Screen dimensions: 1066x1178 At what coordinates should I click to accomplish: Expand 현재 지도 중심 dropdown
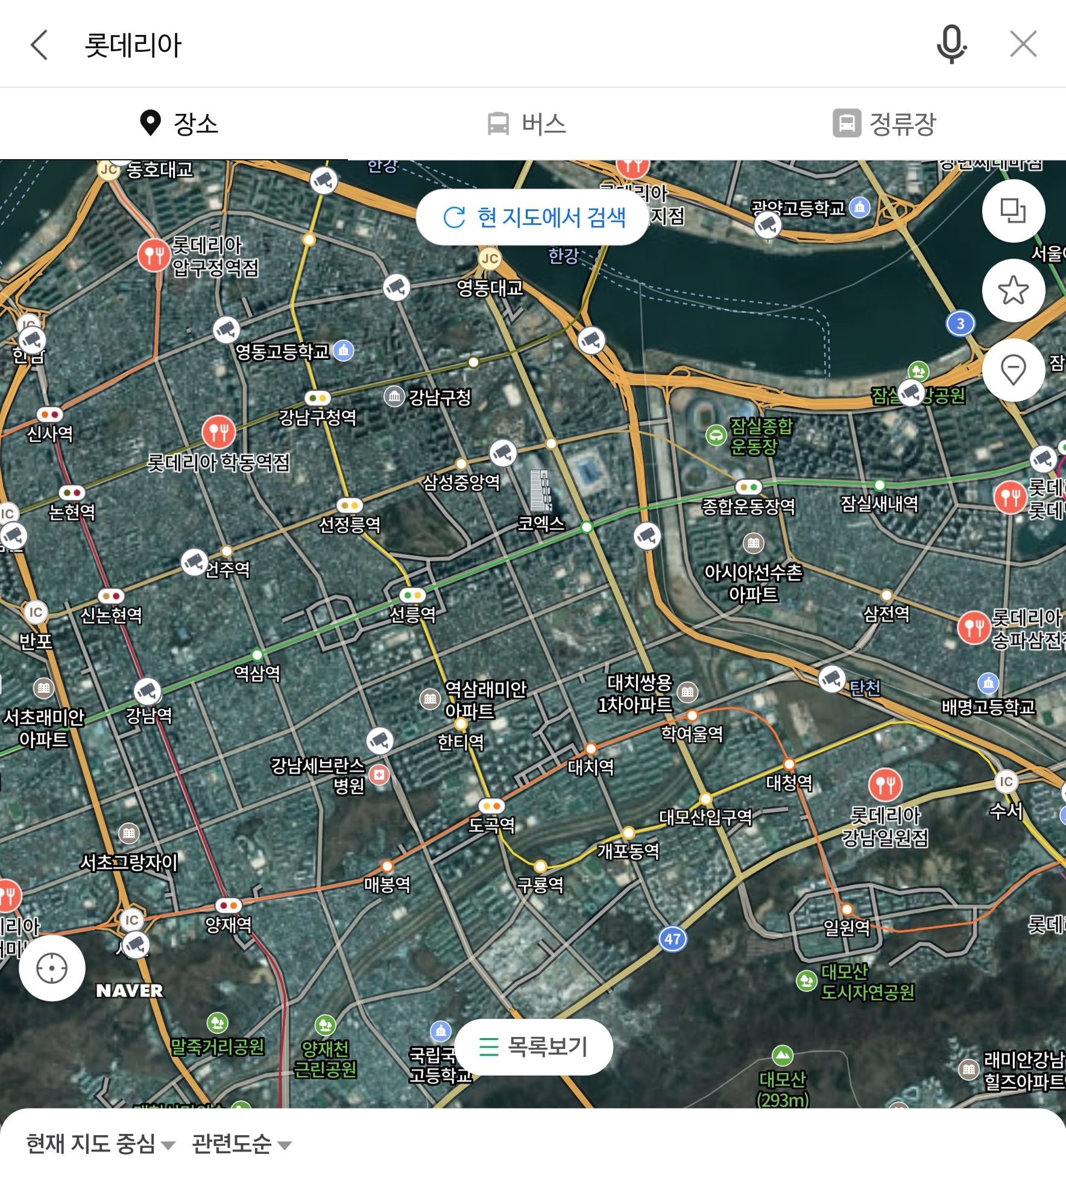coord(100,1144)
